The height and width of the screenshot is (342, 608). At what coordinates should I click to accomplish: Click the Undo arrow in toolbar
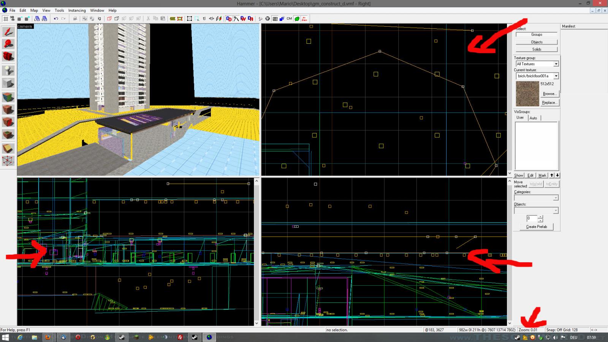(x=56, y=19)
